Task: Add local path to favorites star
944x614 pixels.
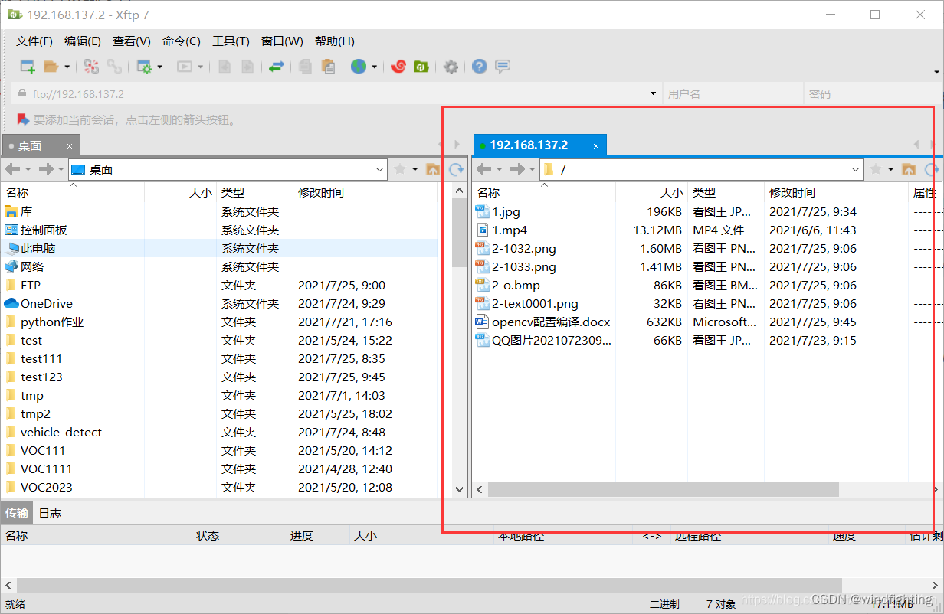Action: (x=400, y=169)
